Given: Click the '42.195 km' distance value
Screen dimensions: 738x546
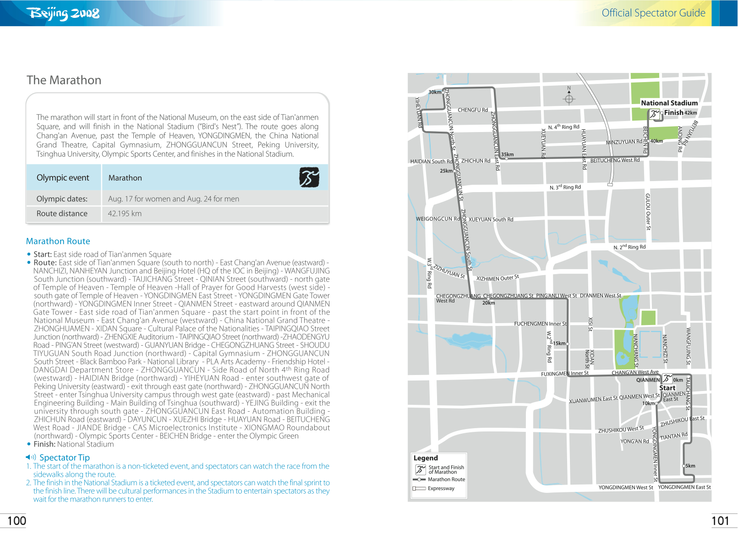Looking at the screenshot, I should point(125,214).
